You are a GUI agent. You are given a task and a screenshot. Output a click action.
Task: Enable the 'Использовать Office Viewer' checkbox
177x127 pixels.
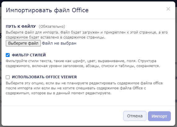click(8, 77)
